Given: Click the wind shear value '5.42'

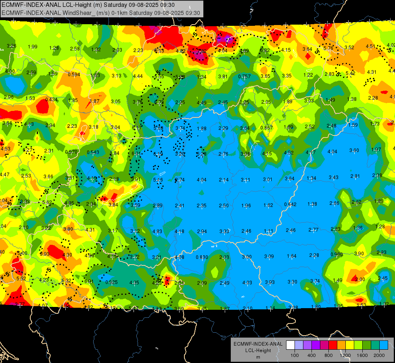Looking at the screenshot, I should pos(350,73).
